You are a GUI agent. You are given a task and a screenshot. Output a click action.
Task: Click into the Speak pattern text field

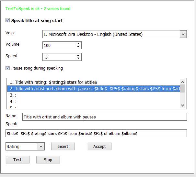[x=96, y=133]
